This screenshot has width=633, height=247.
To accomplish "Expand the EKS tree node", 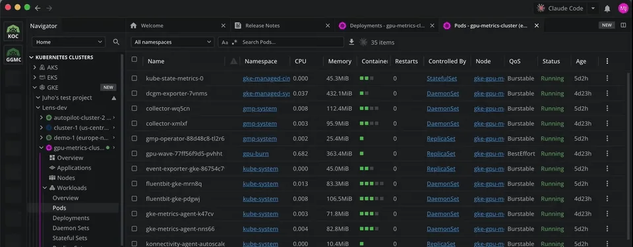I will coord(35,78).
